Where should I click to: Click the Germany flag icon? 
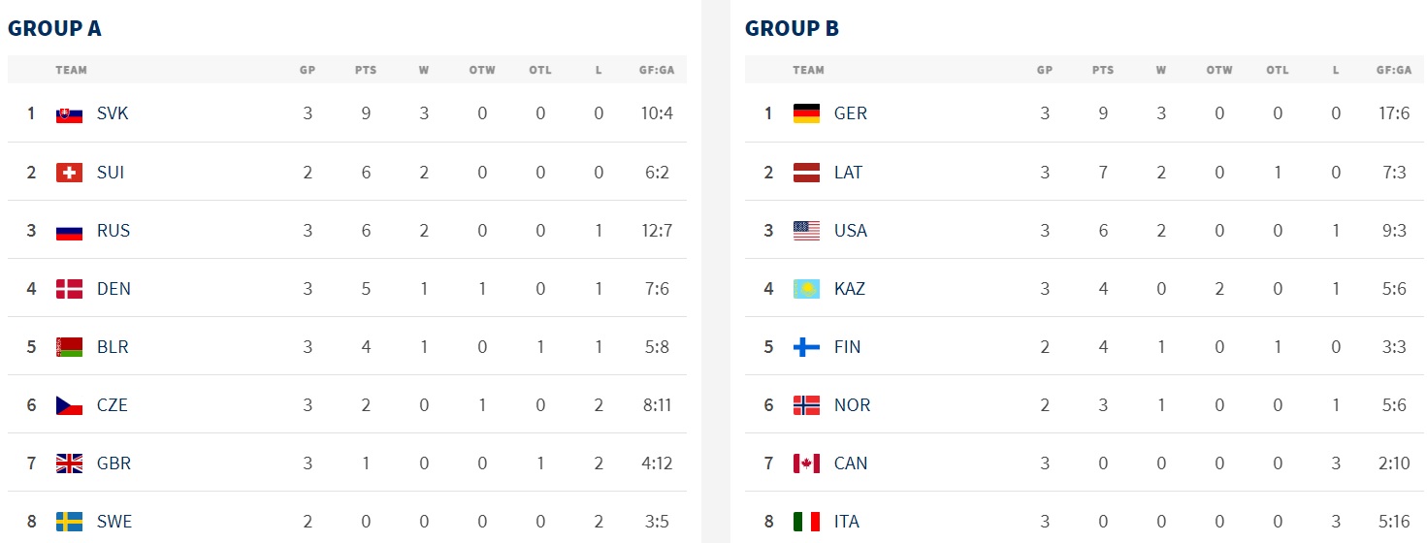coord(806,113)
